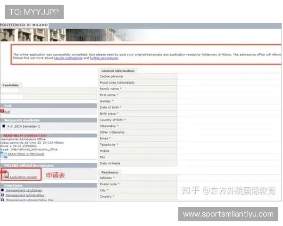This screenshot has height=226, width=283.
Task: Click the Email field label
Action: tap(105, 138)
